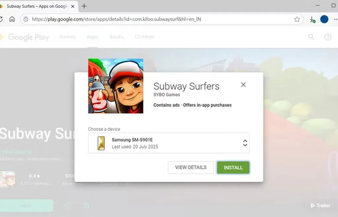Click the small Subway Surfers thumbnail near the rating
Screen dimensions: 338x217
tap(8, 179)
